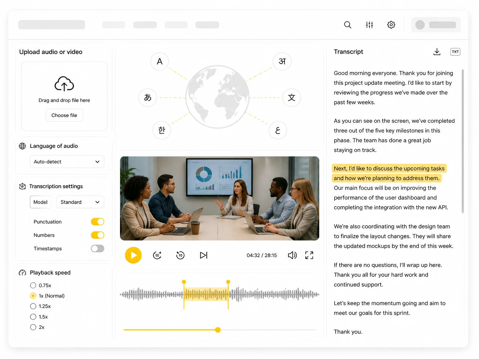Click the 04:32 / 28:15 time display
The width and height of the screenshot is (479, 359).
[262, 255]
